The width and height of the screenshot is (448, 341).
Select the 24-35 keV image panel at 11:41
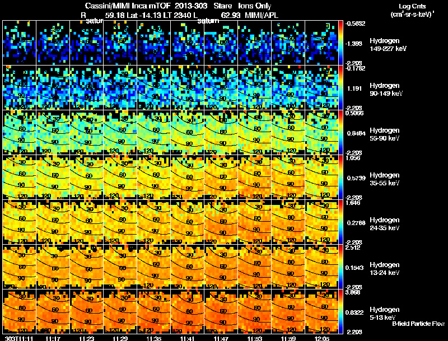coord(188,222)
